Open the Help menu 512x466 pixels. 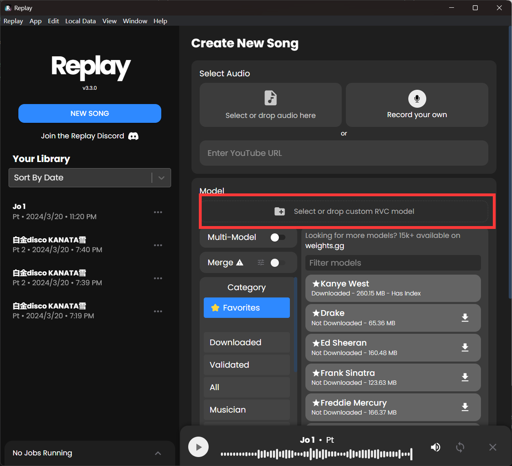coord(160,21)
